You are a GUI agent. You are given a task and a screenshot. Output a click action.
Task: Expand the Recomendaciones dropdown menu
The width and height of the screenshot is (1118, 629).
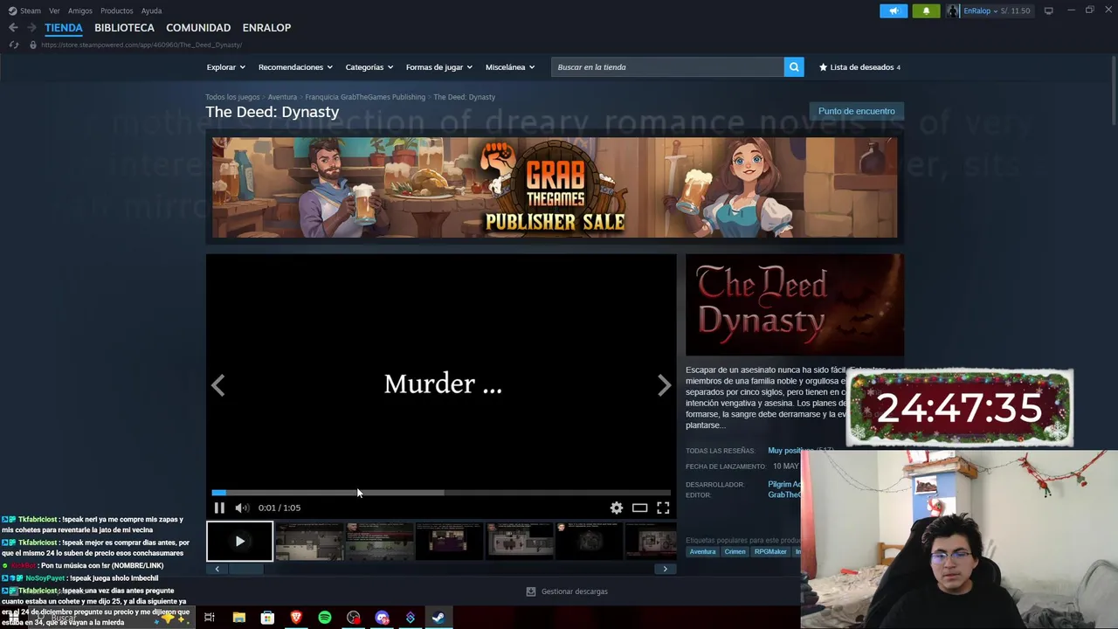pyautogui.click(x=295, y=66)
